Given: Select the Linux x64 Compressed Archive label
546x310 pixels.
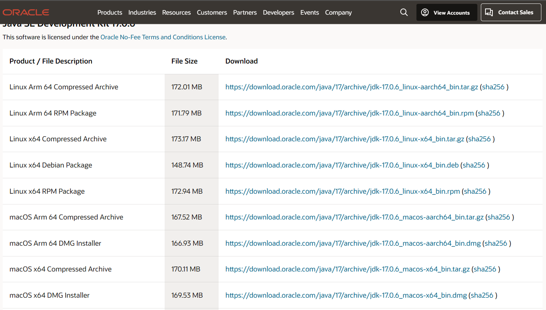Looking at the screenshot, I should tap(58, 139).
